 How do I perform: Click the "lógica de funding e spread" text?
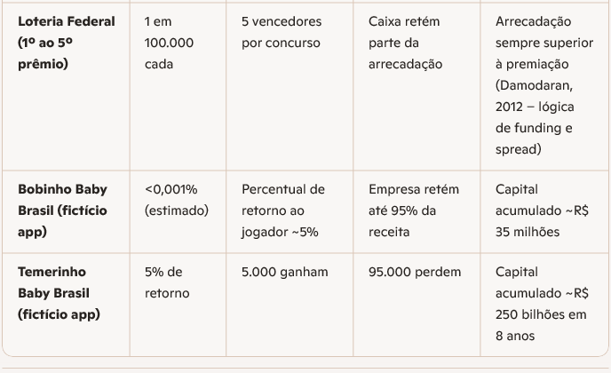pyautogui.click(x=535, y=128)
